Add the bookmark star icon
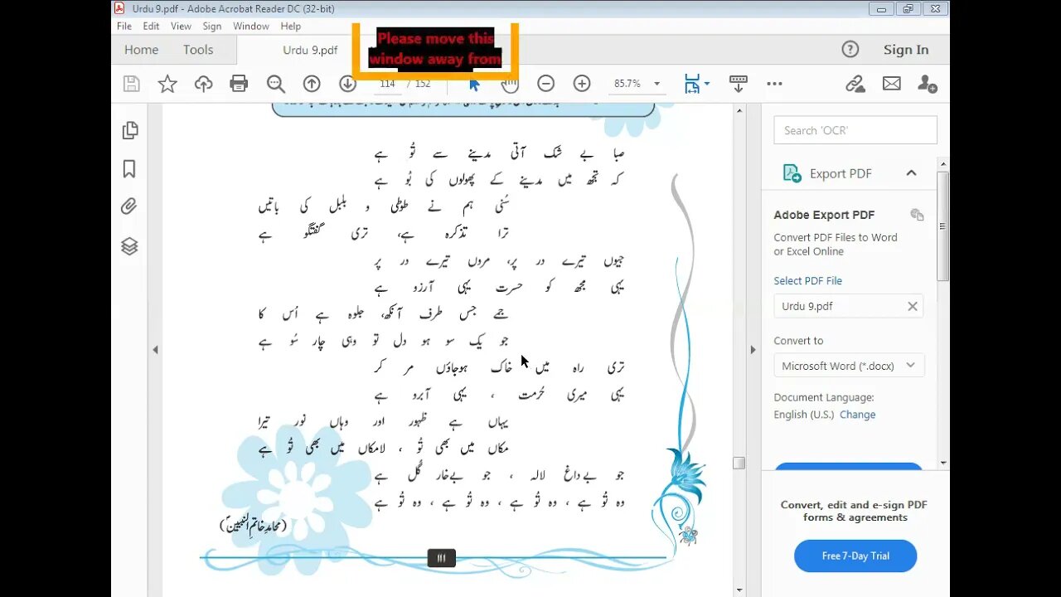This screenshot has height=597, width=1061. coord(167,84)
